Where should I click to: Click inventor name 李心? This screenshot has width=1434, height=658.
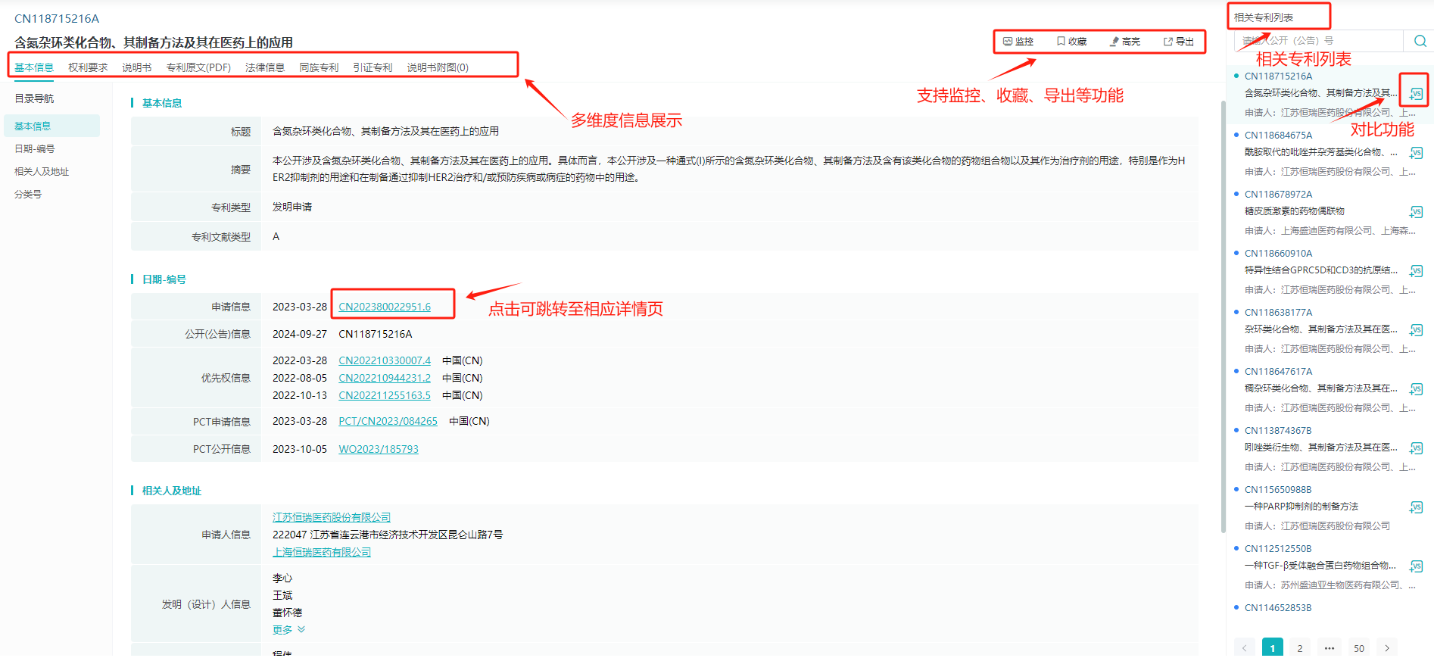pyautogui.click(x=282, y=578)
